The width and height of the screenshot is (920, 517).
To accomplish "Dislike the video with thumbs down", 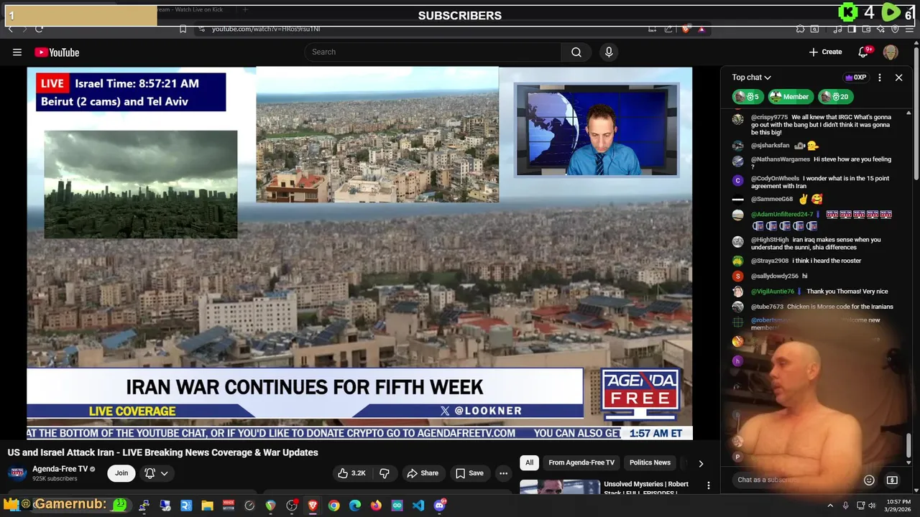I will pos(385,473).
